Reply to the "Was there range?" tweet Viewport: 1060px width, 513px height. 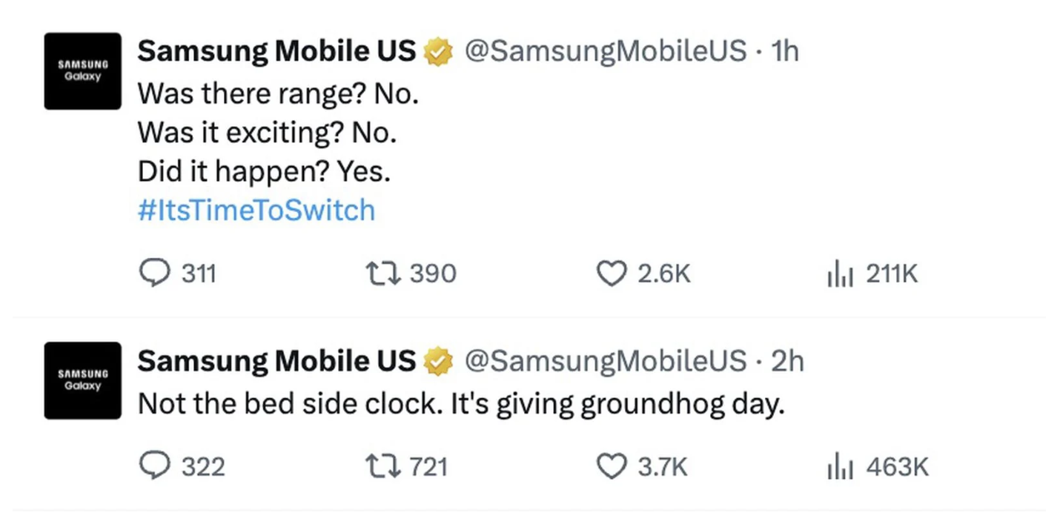click(178, 274)
